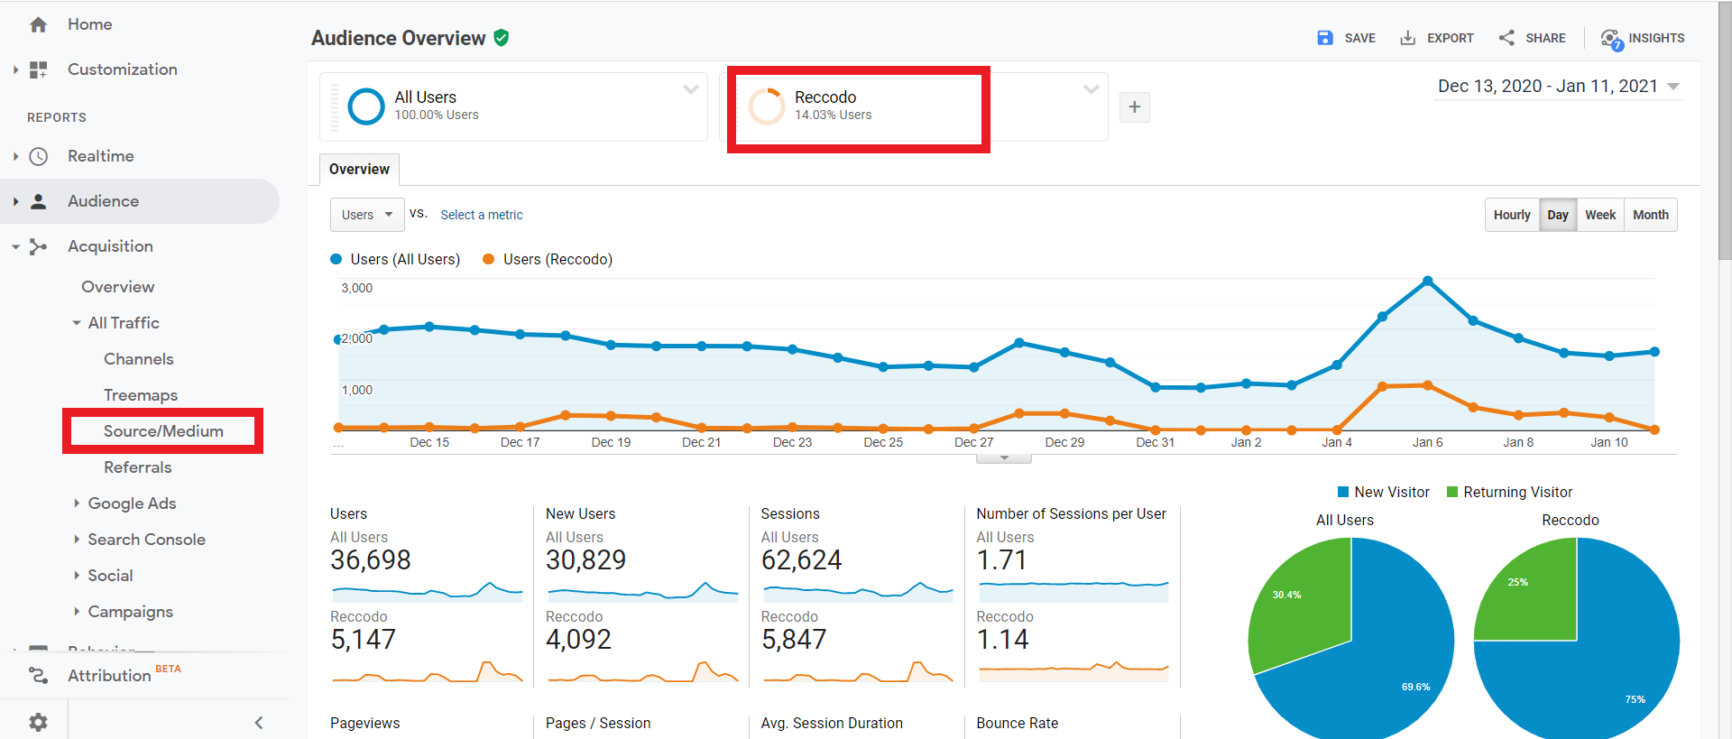Open the Home menu item
1732x739 pixels.
point(90,24)
